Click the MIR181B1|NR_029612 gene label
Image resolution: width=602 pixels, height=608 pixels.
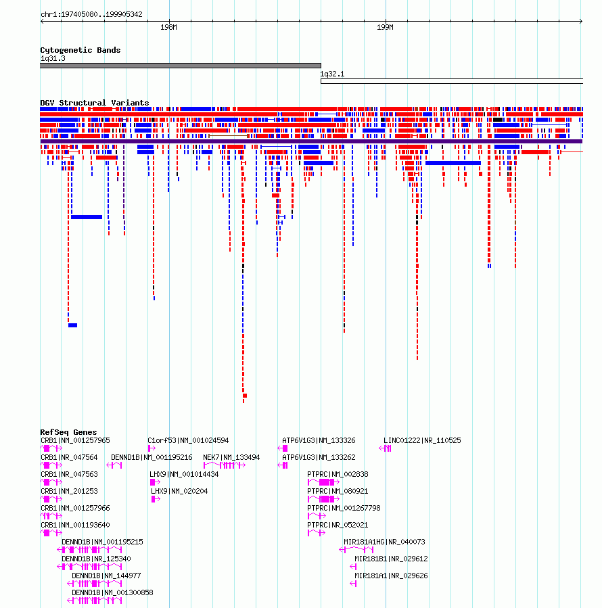click(392, 559)
